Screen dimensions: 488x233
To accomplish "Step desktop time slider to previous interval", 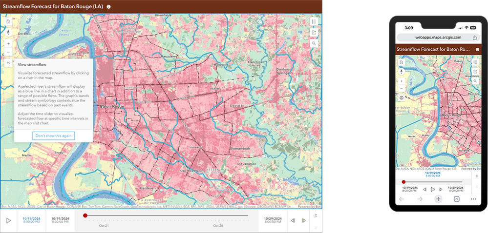I will click(x=293, y=221).
